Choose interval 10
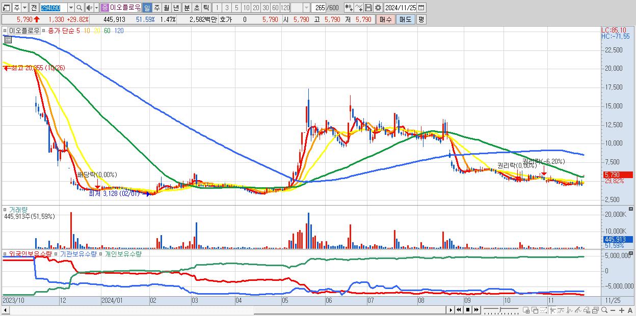Image resolution: width=636 pixels, height=316 pixels. click(x=246, y=8)
